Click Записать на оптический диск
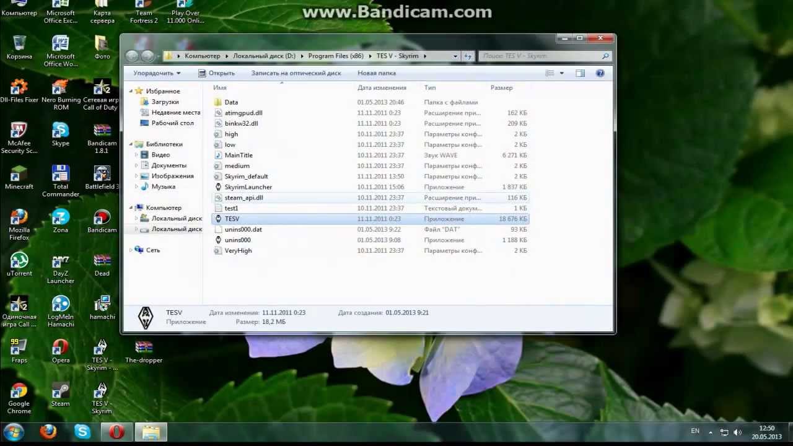Screen dimensions: 793x446 point(296,73)
